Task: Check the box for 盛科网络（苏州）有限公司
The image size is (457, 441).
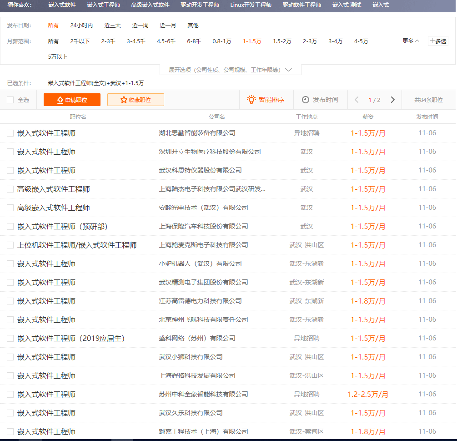Action: pos(10,338)
